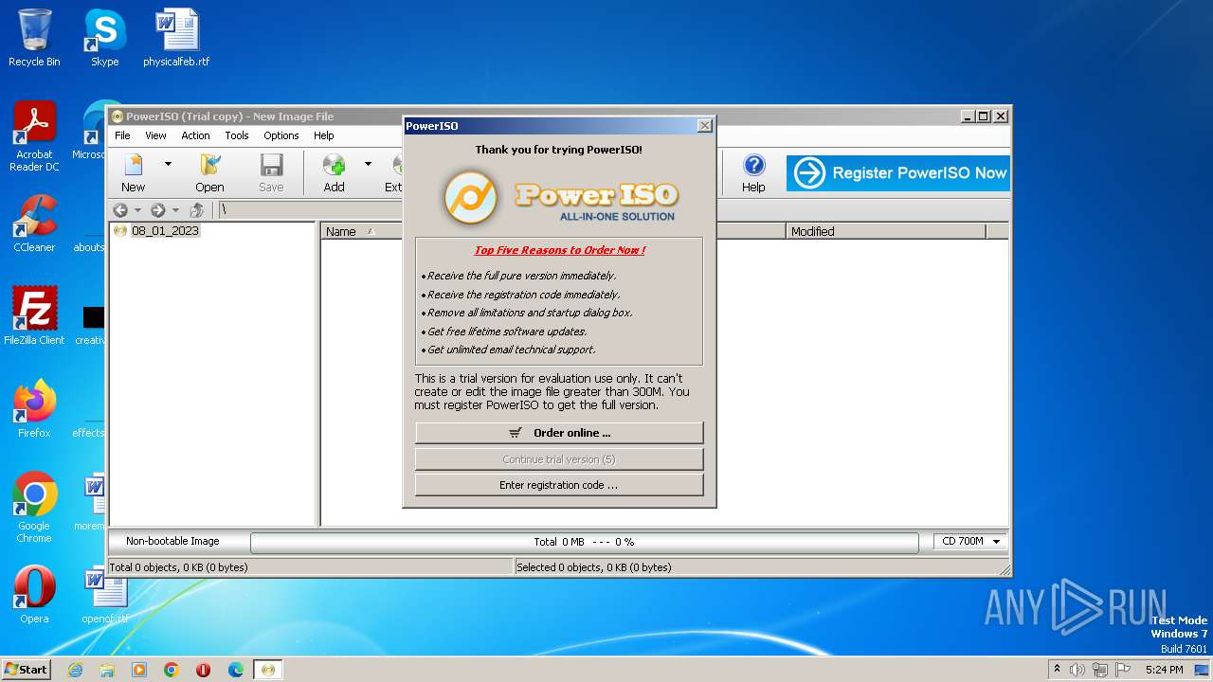Open the Options menu
This screenshot has height=682, width=1213.
(x=281, y=135)
